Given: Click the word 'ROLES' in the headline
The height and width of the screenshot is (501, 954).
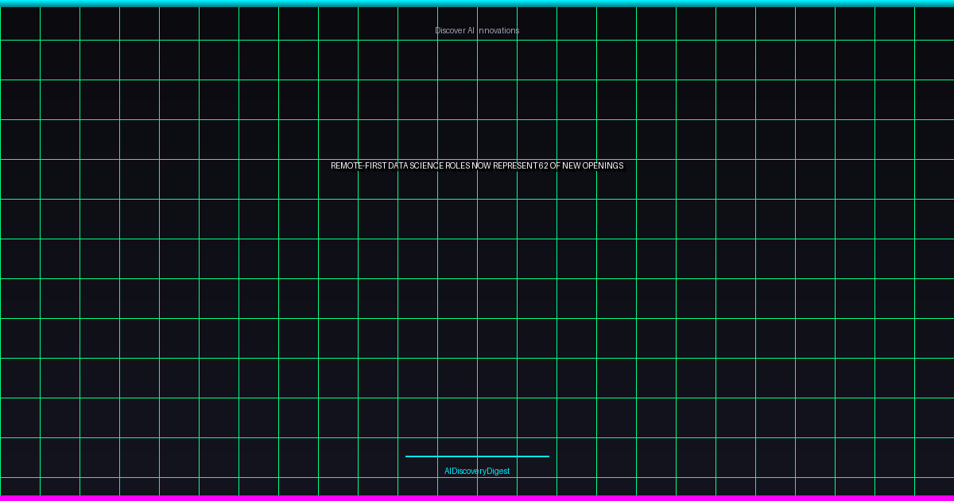Looking at the screenshot, I should pos(459,165).
